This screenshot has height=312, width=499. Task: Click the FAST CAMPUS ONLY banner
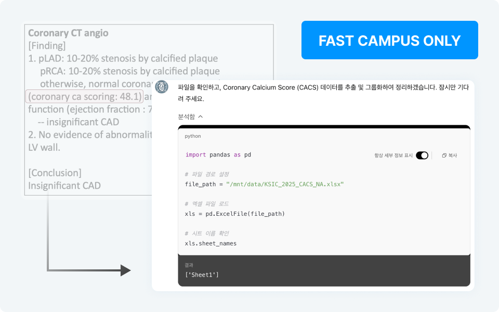point(389,40)
